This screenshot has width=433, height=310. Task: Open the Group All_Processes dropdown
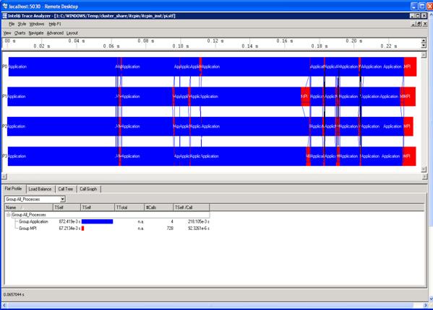coord(63,199)
